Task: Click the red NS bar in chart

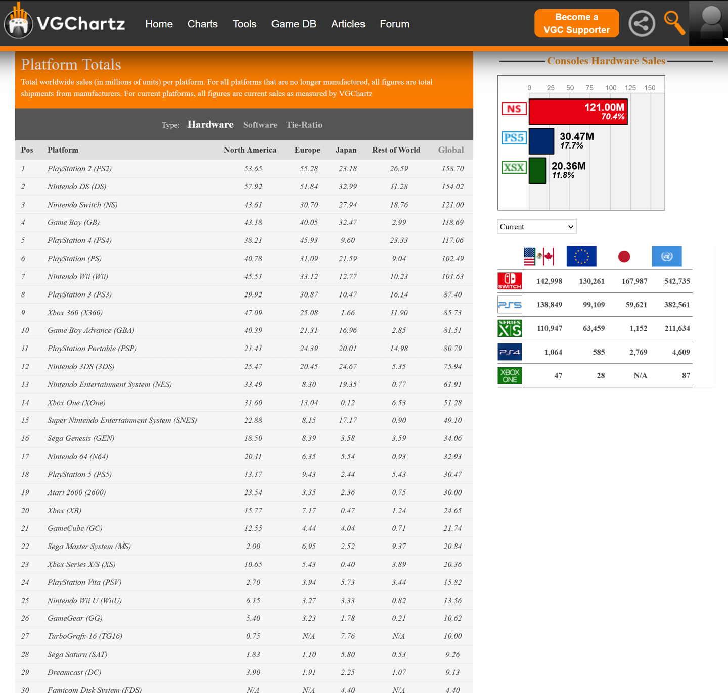Action: (x=578, y=112)
